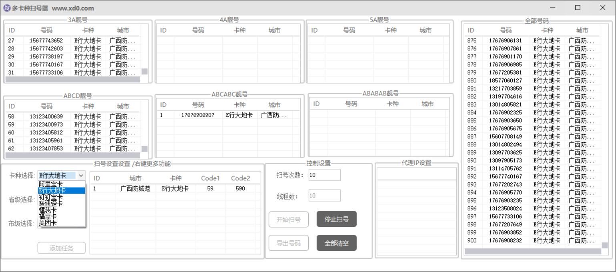Screen dimensions: 616x272
Task: Sort the 3A靓号 table by the 号码 header
Action: pos(46,30)
